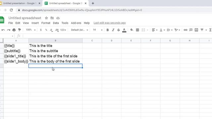Click the Undo icon in toolbar
Image resolution: width=212 pixels, height=119 pixels.
pos(3,30)
